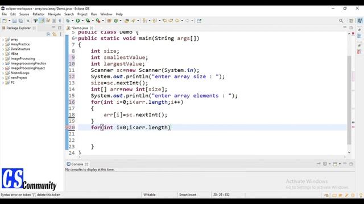Toggle Link with Editor in Package Explorer
This screenshot has width=364, height=204.
coord(55,34)
